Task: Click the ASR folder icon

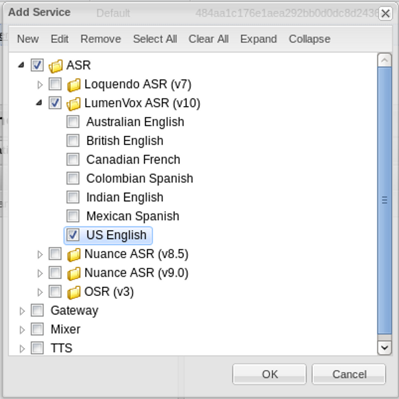Action: [56, 66]
